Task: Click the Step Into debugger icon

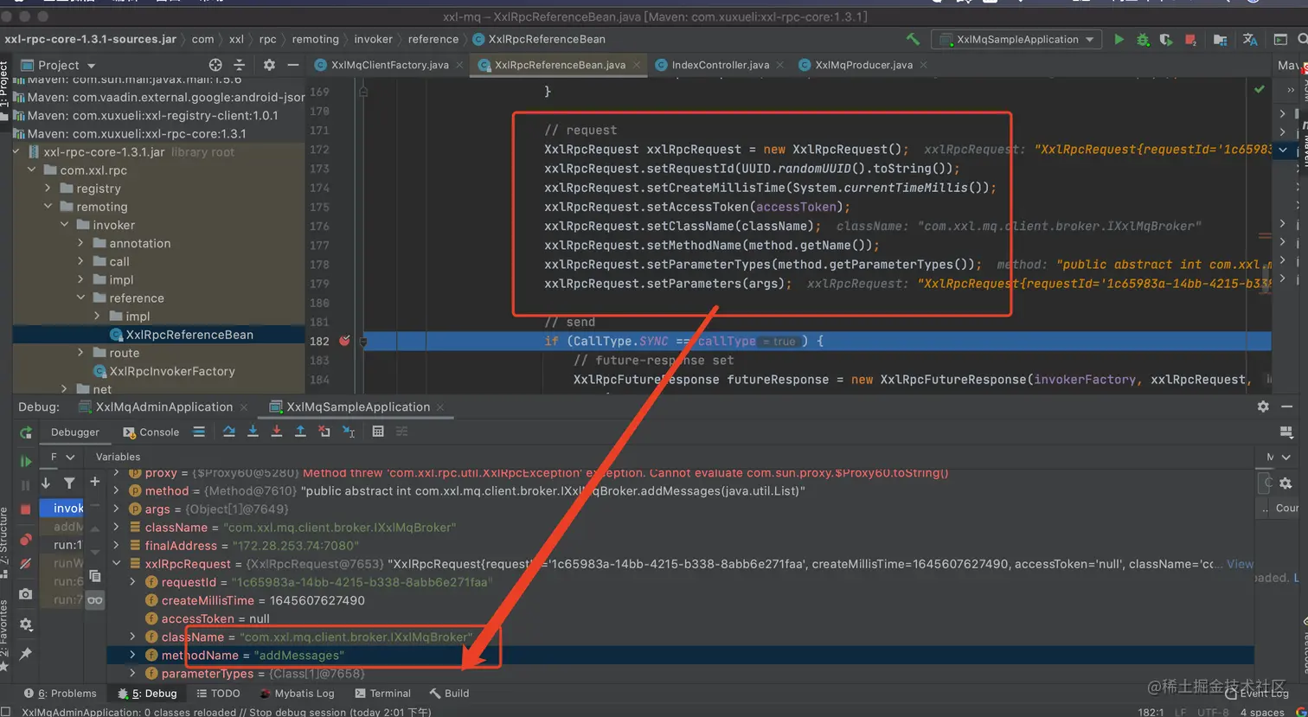Action: [253, 432]
